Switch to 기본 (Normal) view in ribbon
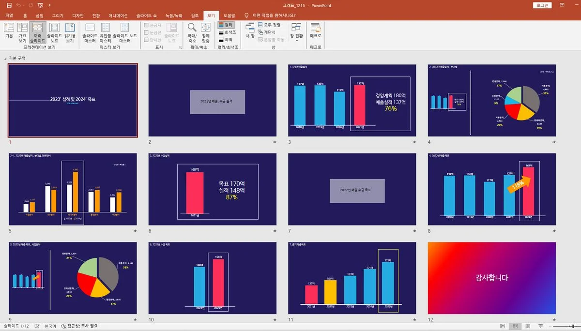581x331 pixels. point(9,32)
